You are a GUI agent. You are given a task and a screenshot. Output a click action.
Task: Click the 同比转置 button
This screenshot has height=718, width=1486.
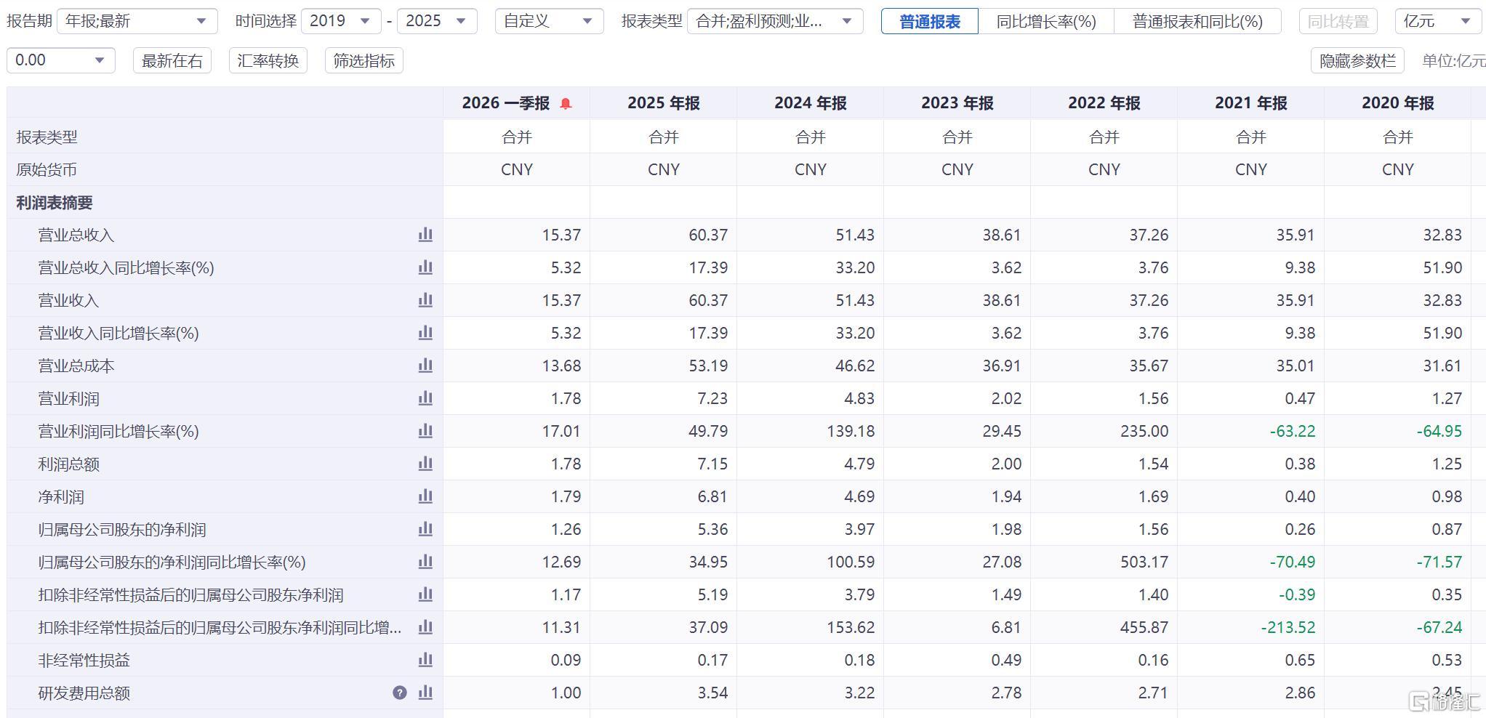tap(1338, 22)
